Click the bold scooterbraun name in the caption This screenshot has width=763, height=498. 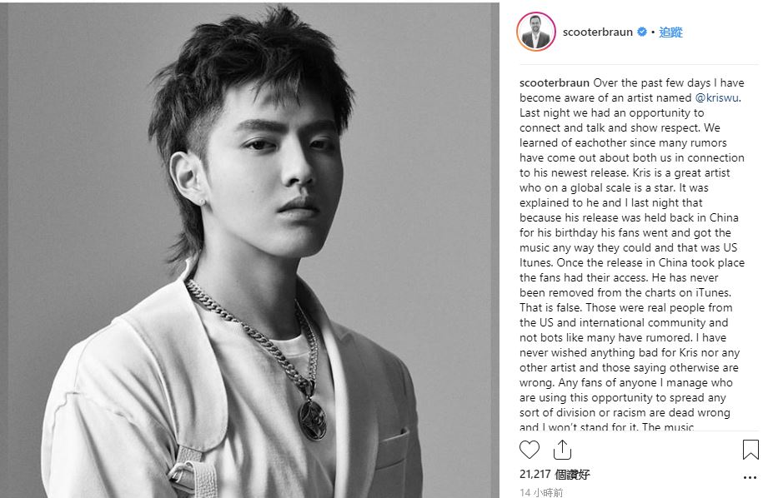pyautogui.click(x=555, y=82)
